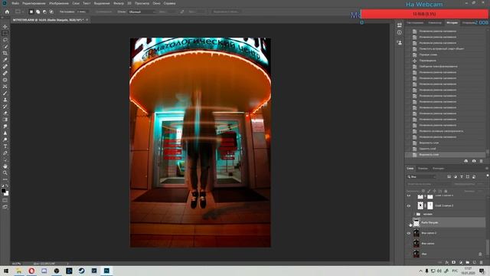This screenshot has height=276, width=490.
Task: Show hidden Windows tray icons
Action: (x=420, y=271)
